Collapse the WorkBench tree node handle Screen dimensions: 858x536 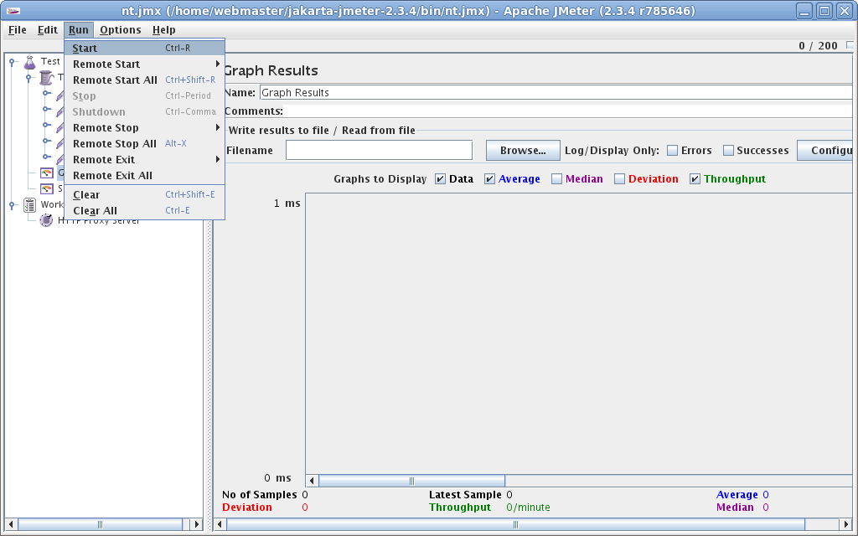(12, 205)
